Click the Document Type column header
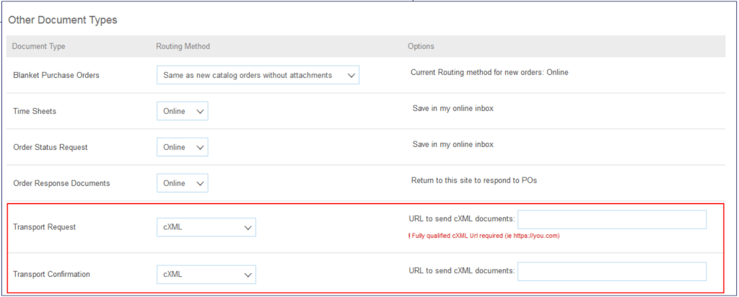 point(39,46)
